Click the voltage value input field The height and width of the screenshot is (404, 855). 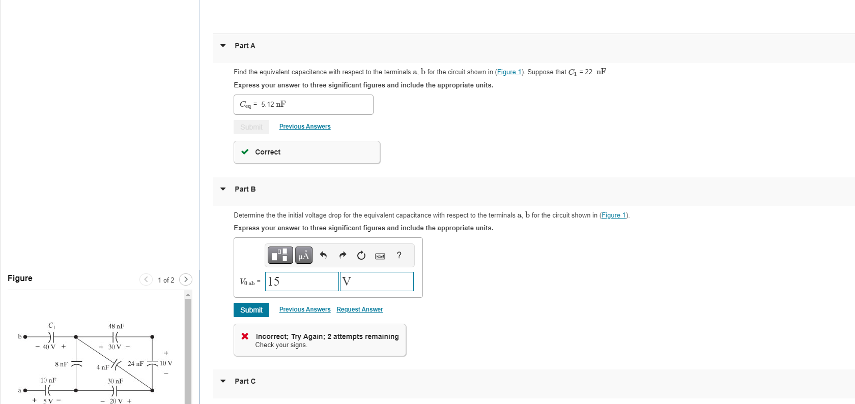pos(302,282)
